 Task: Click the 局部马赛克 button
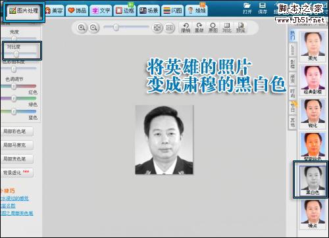pyautogui.click(x=17, y=145)
